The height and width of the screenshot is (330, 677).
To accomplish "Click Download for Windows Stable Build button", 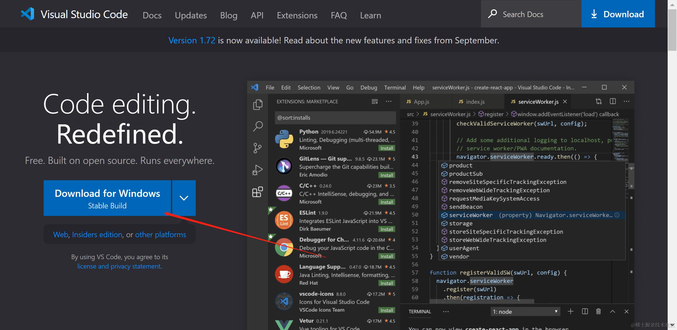I will 107,198.
